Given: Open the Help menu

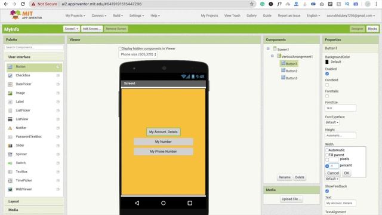Looking at the screenshot, I should coord(155,16).
